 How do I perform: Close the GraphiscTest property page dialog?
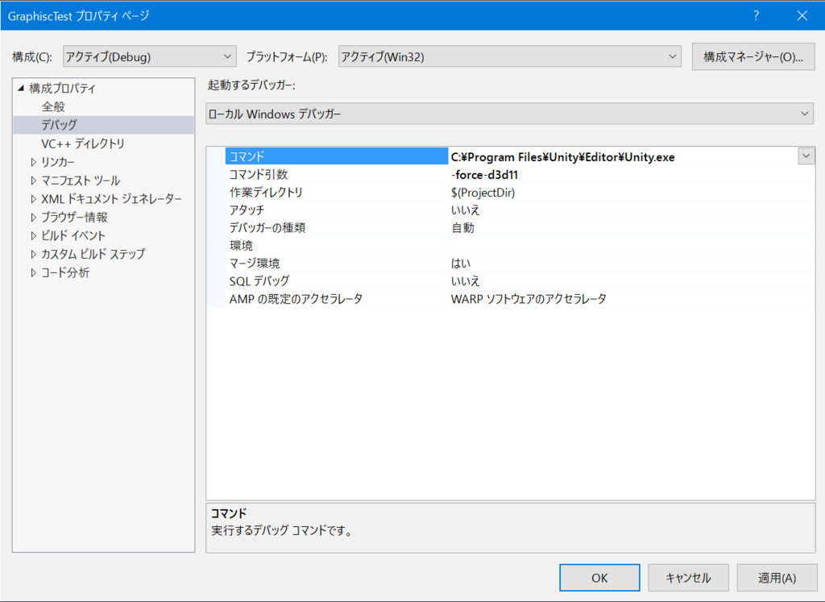[802, 16]
